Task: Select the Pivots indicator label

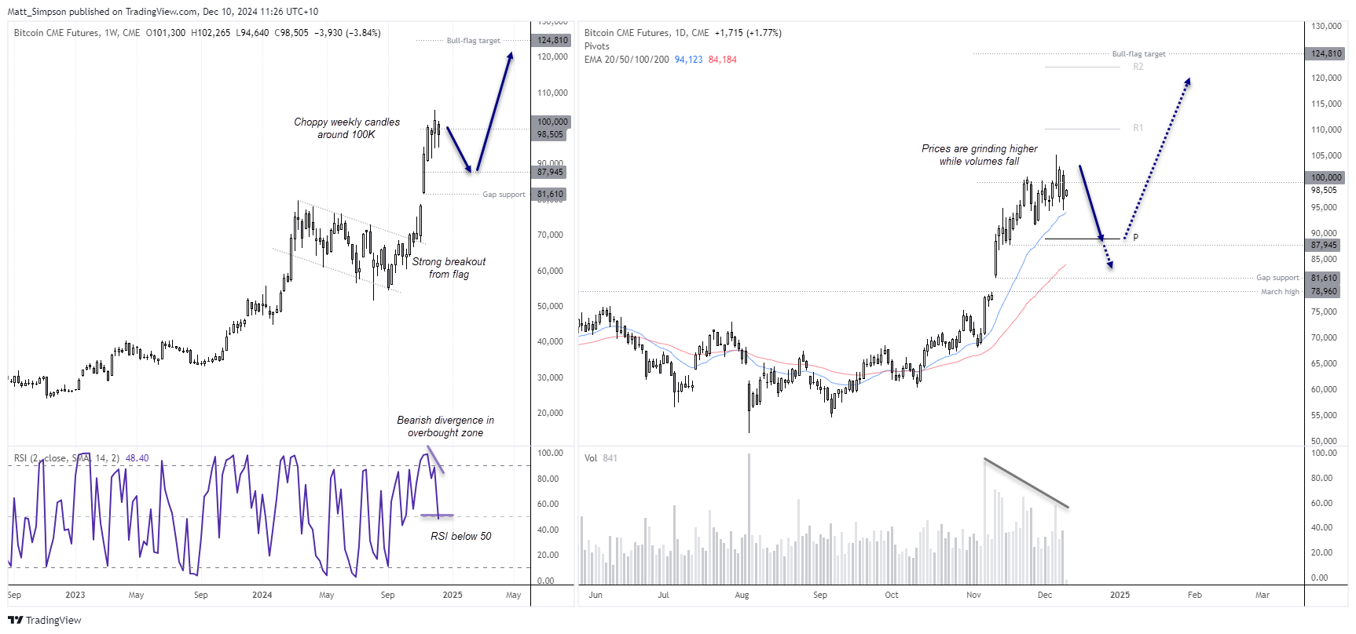Action: (596, 46)
